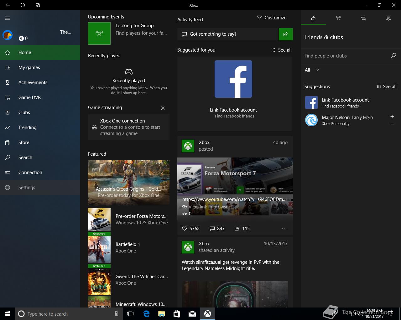Open Microsoft Edge from taskbar

tap(146, 314)
